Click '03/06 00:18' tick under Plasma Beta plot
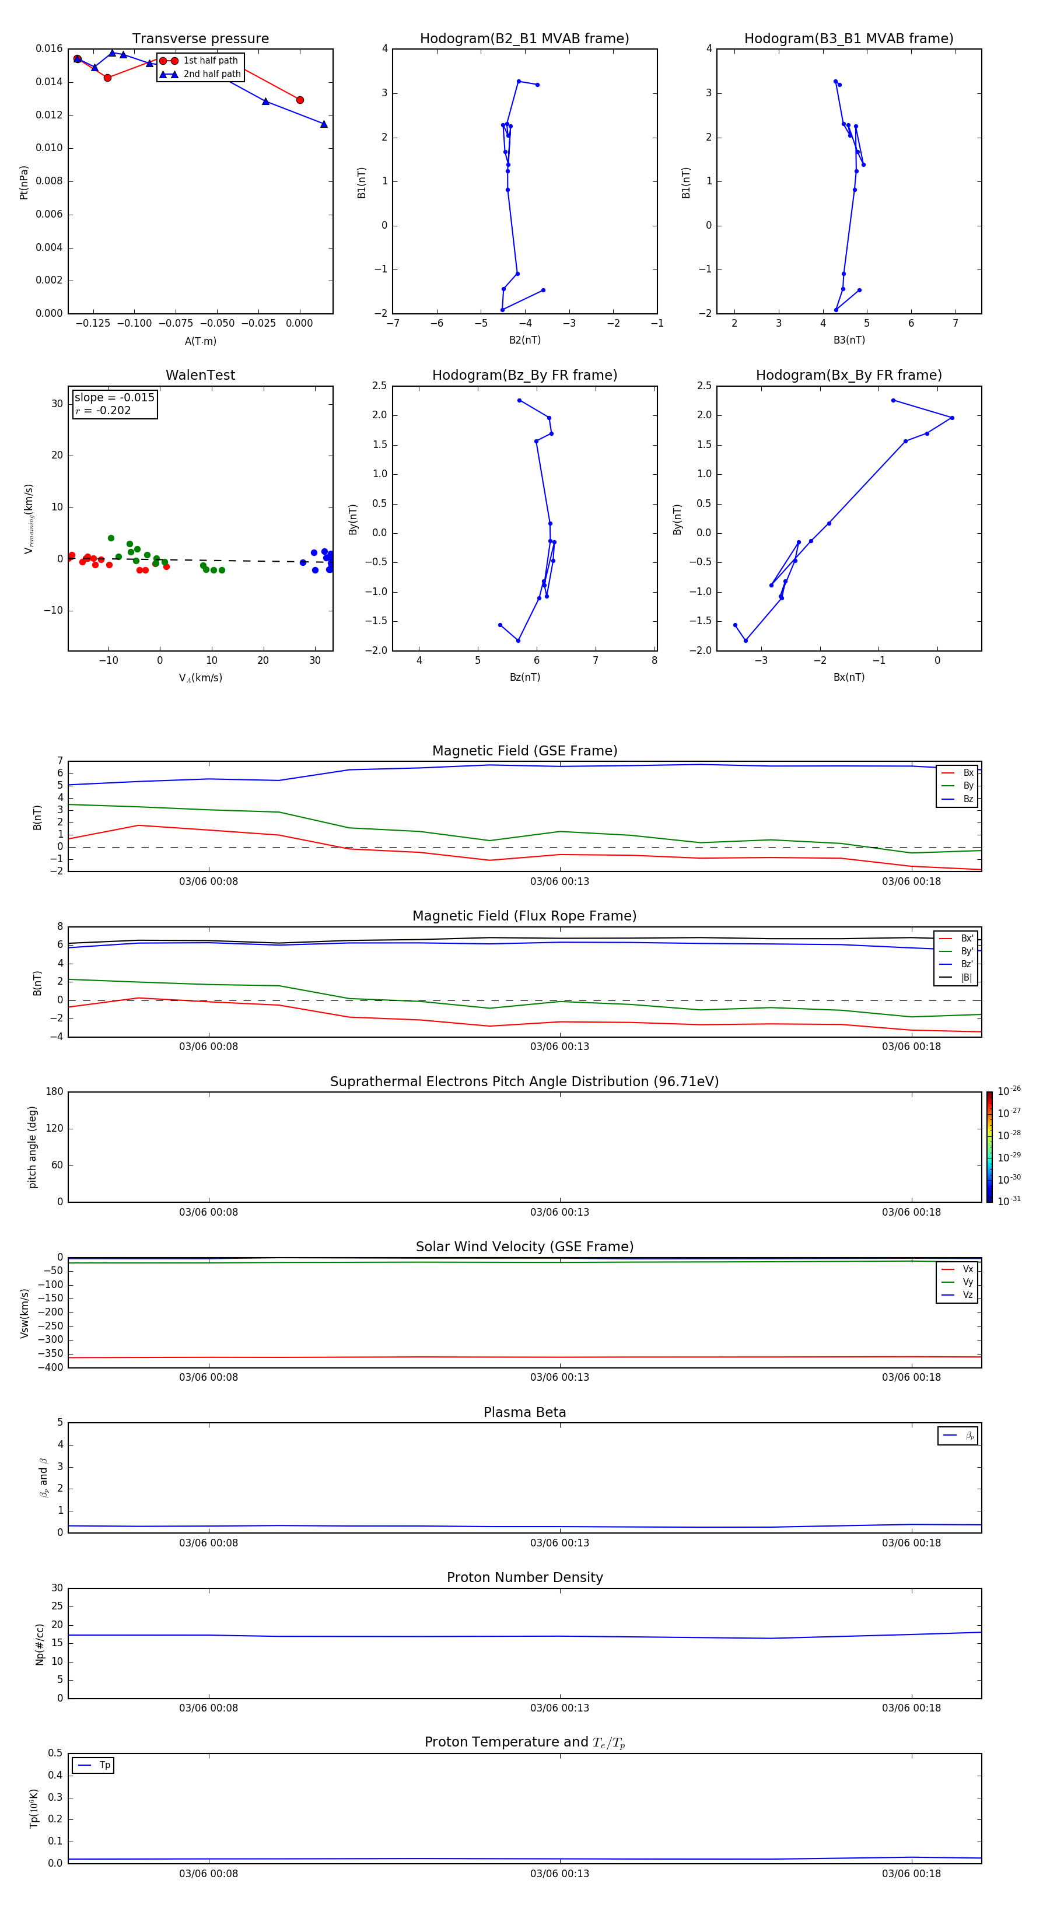Screen dimensions: 1050x1925 pos(911,1543)
